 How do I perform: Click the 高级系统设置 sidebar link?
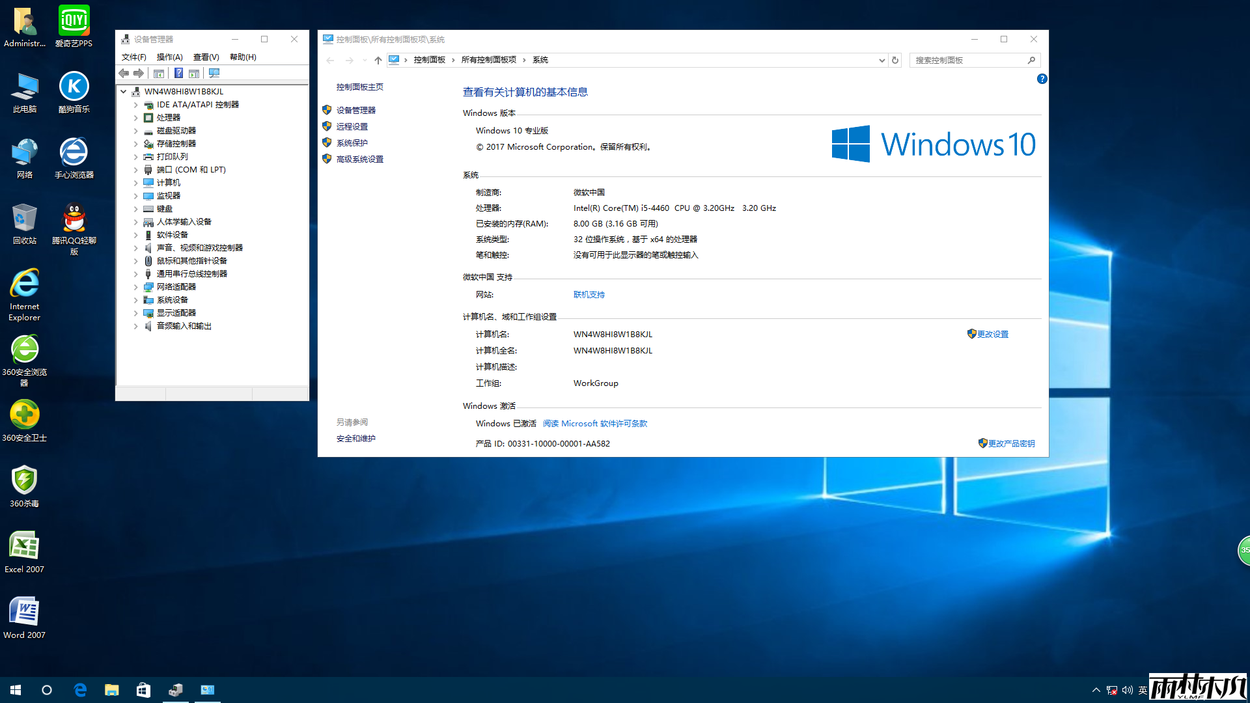359,159
